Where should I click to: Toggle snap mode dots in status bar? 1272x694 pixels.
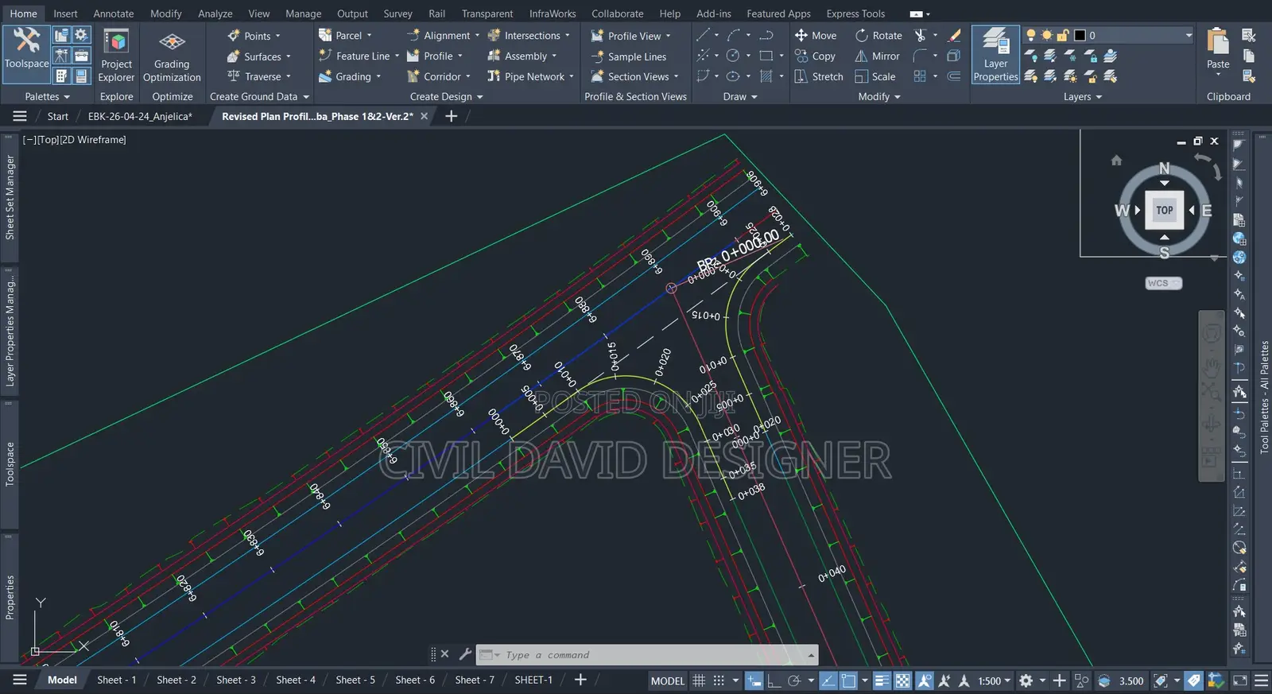(x=719, y=680)
